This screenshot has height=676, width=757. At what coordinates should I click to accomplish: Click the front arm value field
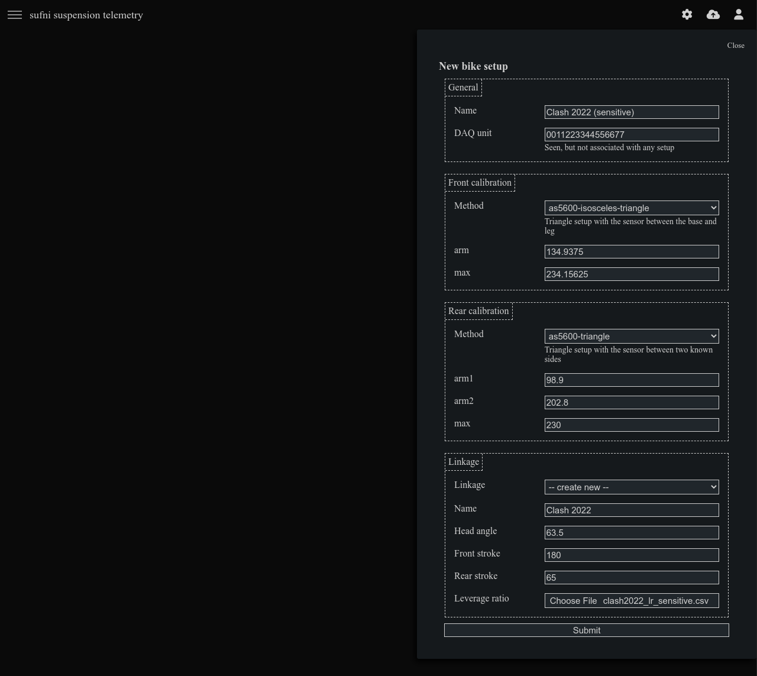[x=632, y=251]
